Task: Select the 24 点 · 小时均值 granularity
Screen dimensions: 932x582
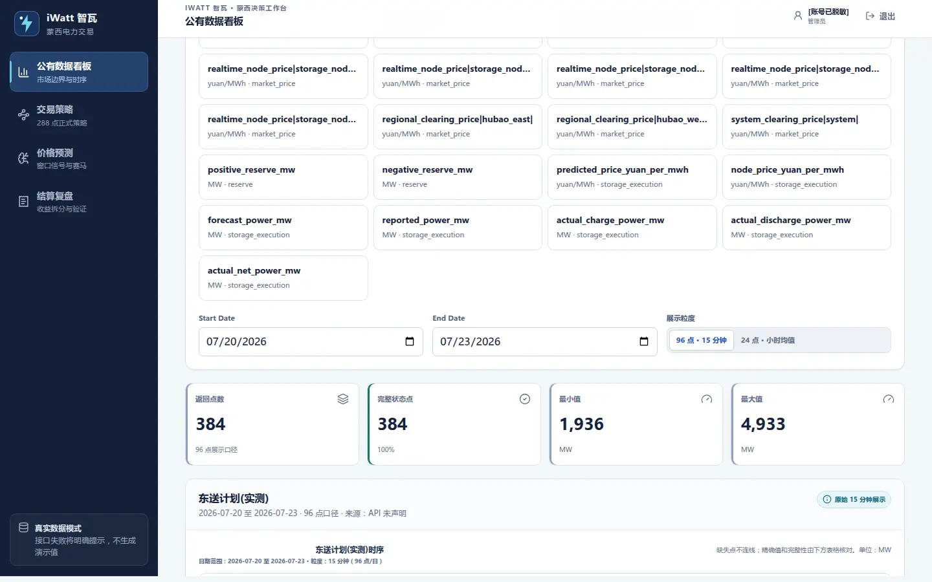Action: pyautogui.click(x=768, y=340)
